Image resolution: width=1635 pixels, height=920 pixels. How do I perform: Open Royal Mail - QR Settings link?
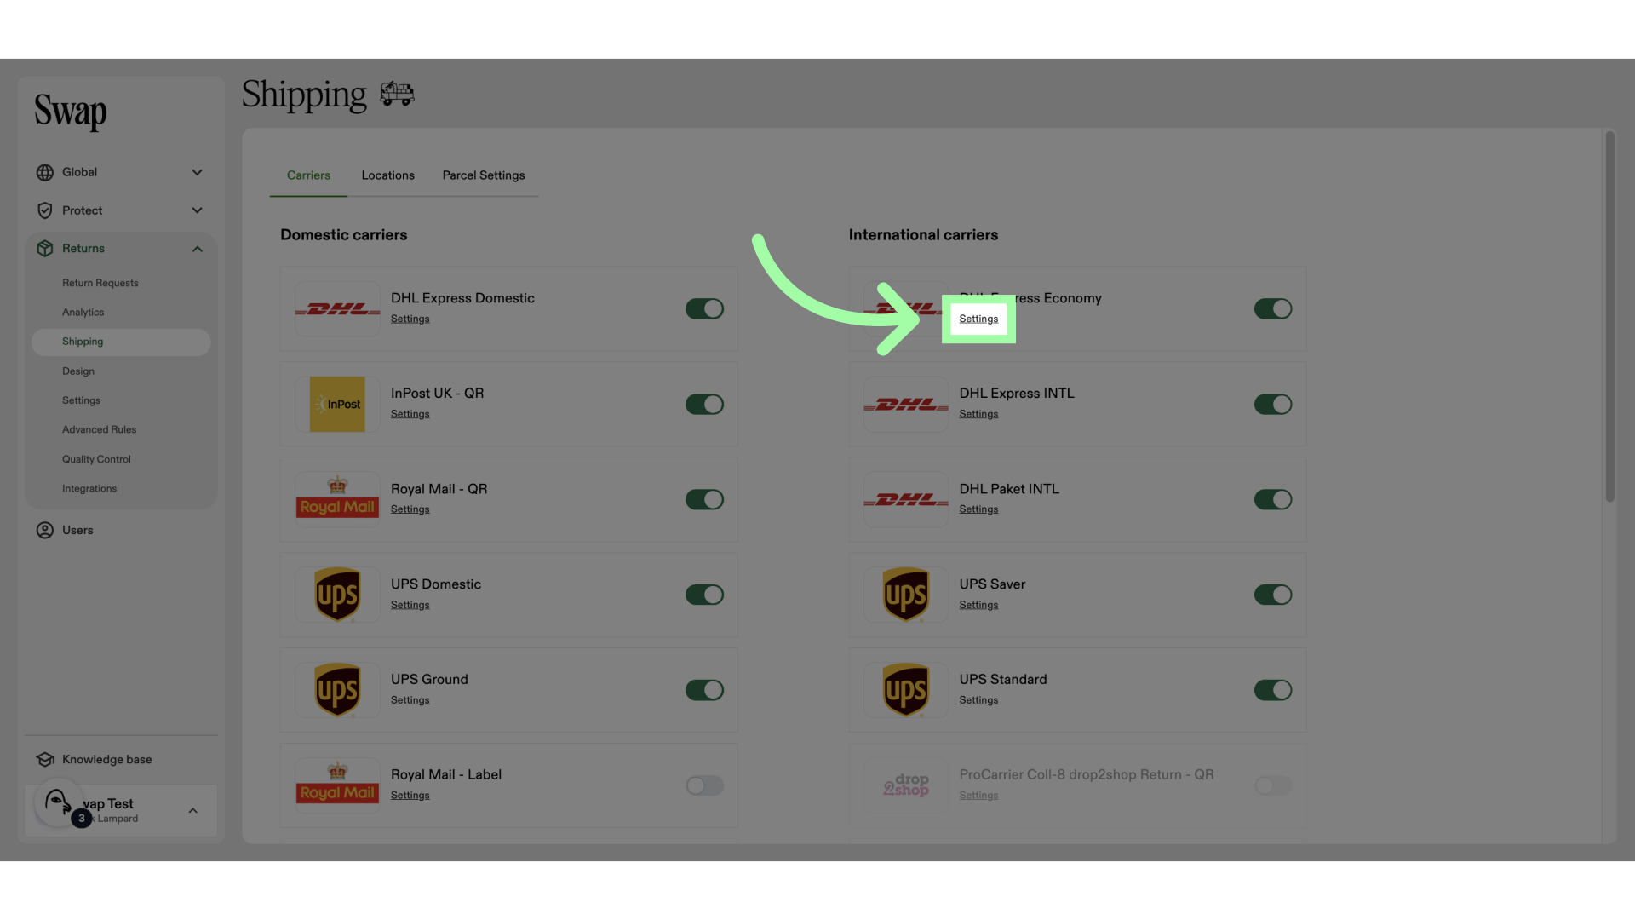[x=410, y=509]
